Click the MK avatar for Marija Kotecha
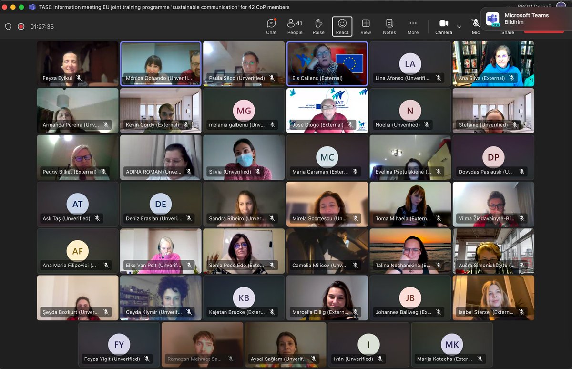 click(x=452, y=344)
